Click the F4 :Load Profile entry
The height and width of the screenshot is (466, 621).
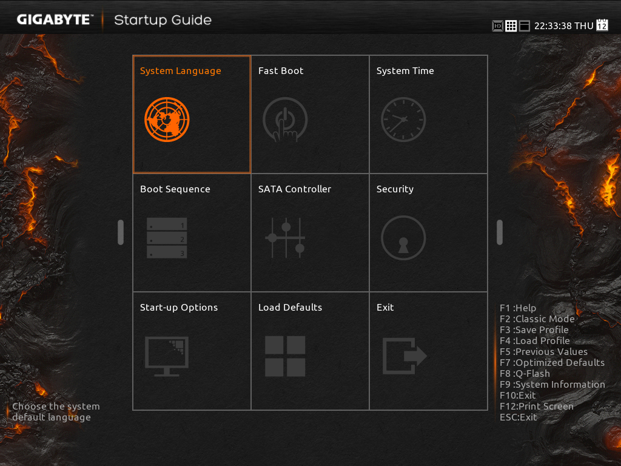(535, 341)
